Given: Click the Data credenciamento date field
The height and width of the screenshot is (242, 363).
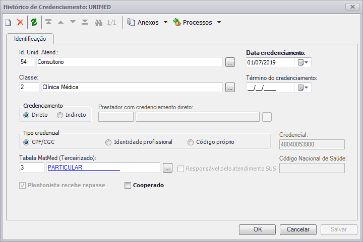Looking at the screenshot, I should (x=270, y=62).
